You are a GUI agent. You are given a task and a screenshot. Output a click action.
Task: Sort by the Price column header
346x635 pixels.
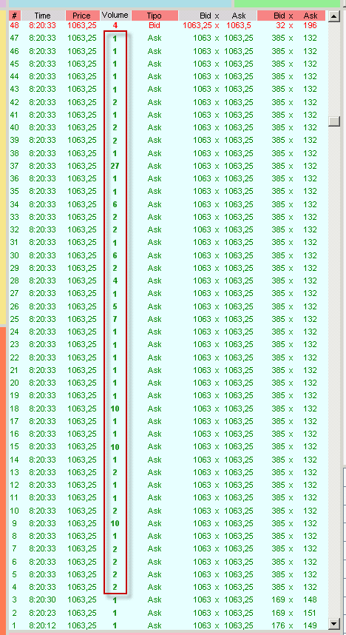tap(82, 16)
